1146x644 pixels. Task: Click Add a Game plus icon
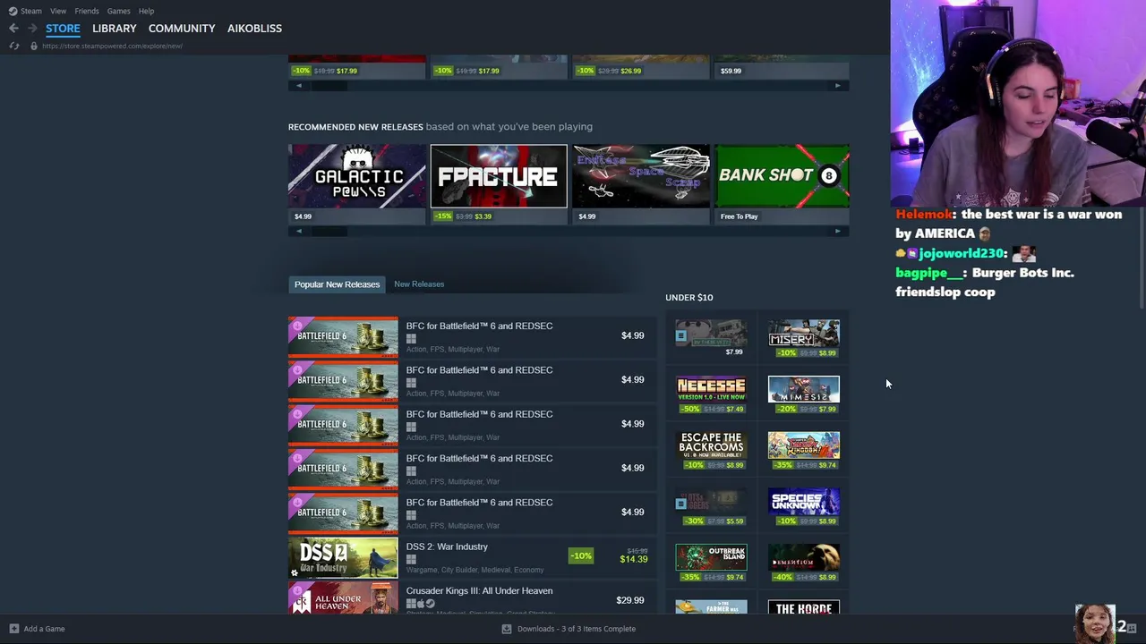pos(13,629)
